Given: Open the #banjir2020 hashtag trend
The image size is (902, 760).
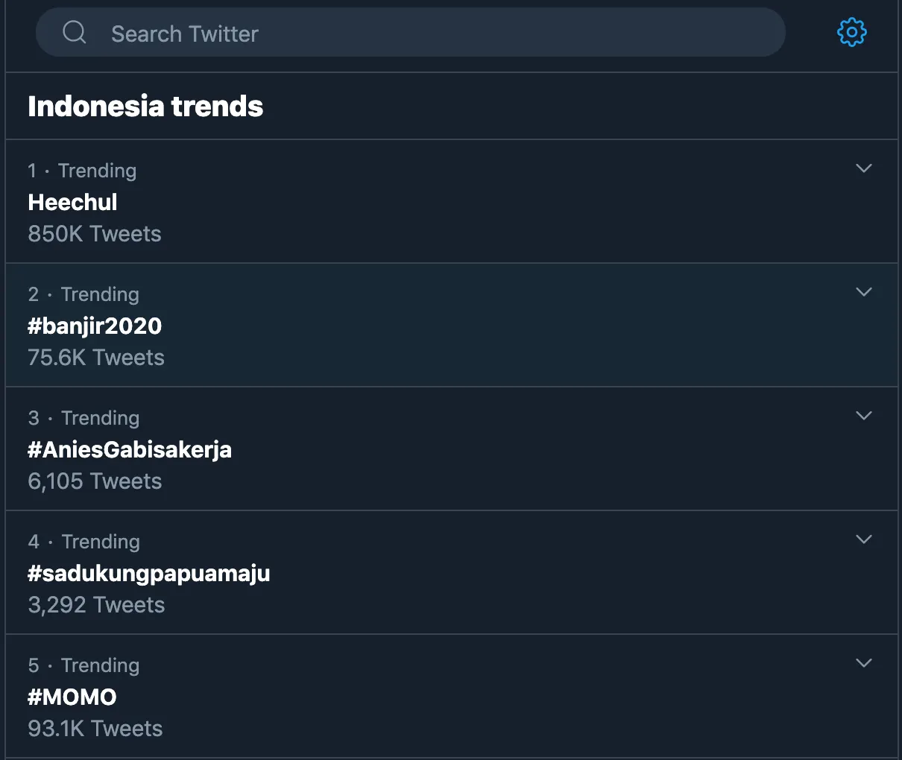Looking at the screenshot, I should tap(95, 326).
